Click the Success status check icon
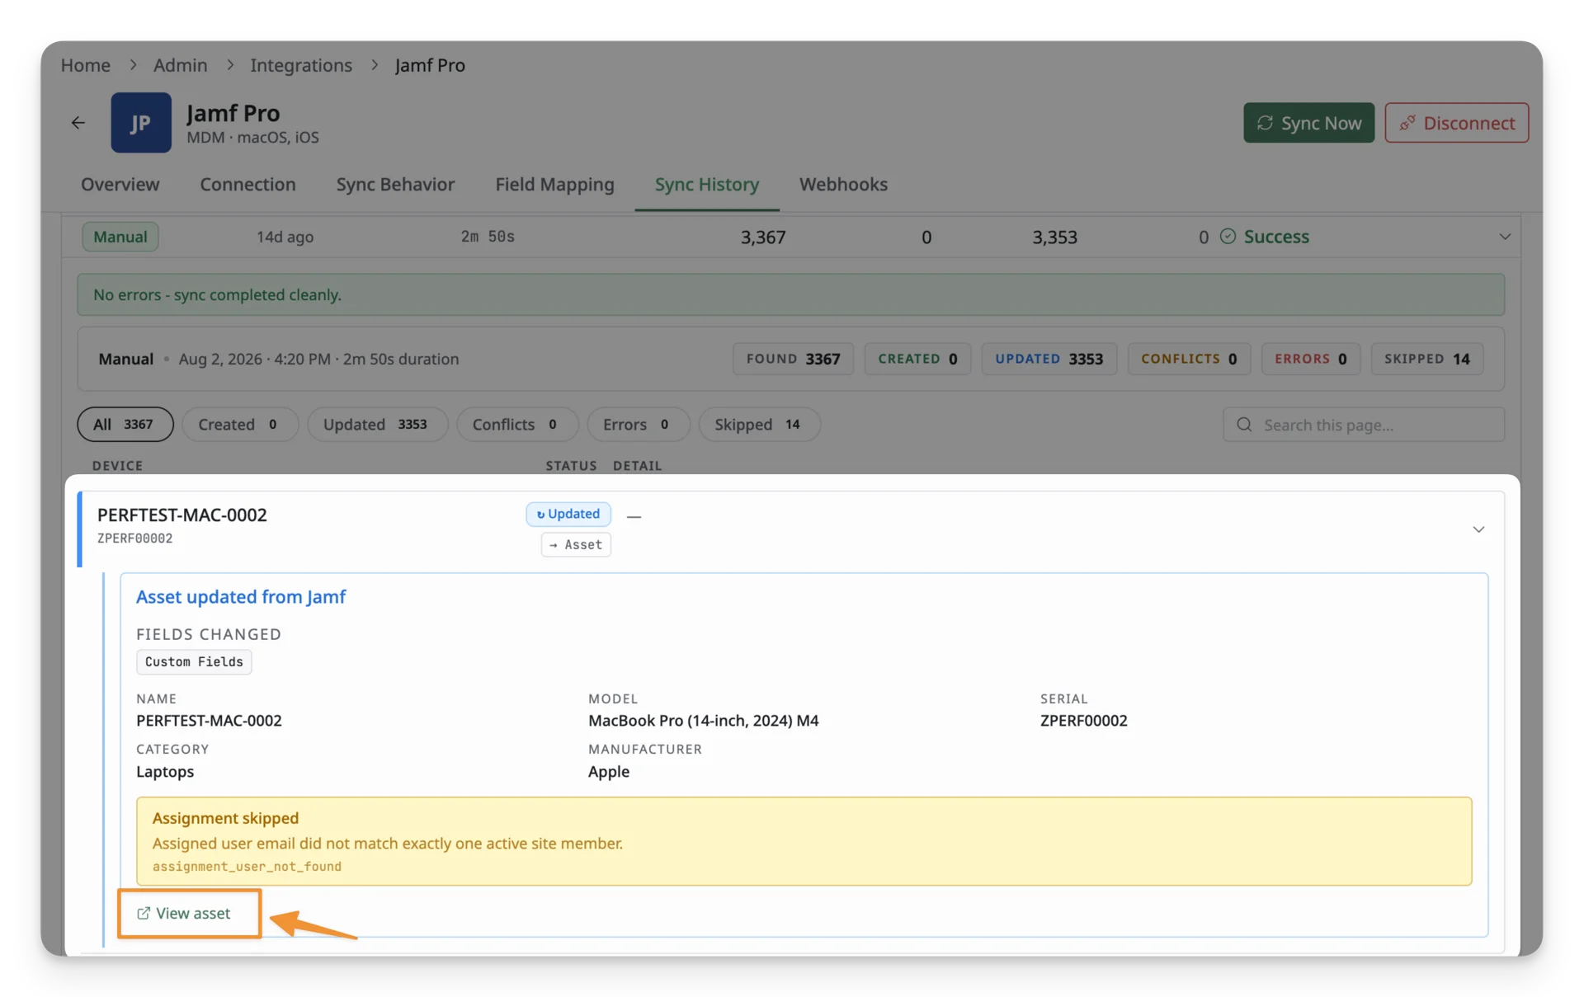This screenshot has height=997, width=1584. (1228, 237)
